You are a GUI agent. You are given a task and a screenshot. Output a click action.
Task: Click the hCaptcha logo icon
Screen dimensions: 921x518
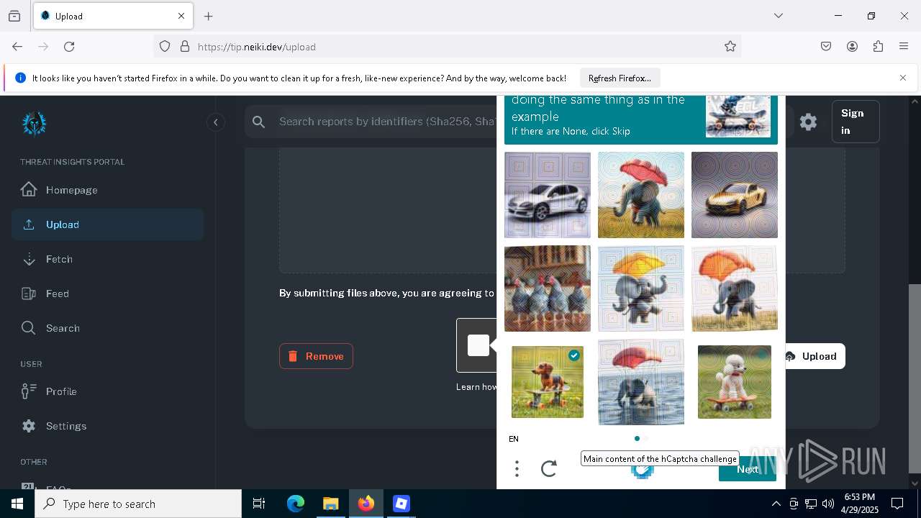coord(642,471)
